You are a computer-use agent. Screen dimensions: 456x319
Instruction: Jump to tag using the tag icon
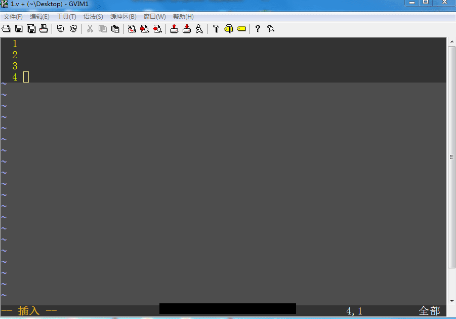pos(241,28)
